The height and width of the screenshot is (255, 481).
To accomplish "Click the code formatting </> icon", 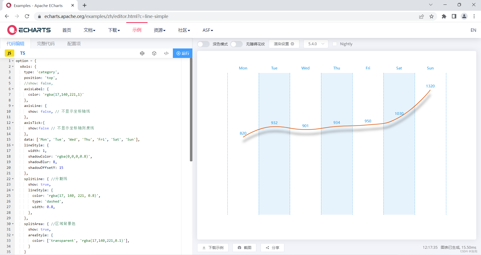I will [x=166, y=53].
